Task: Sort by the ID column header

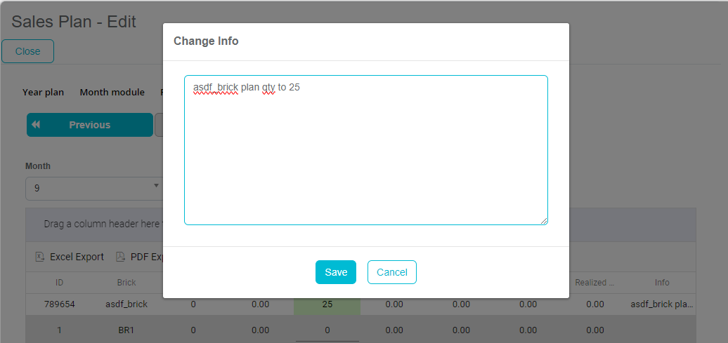Action: pyautogui.click(x=60, y=283)
